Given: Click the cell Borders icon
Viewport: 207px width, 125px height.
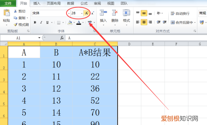Looking at the screenshot, I should pyautogui.click(x=59, y=22).
